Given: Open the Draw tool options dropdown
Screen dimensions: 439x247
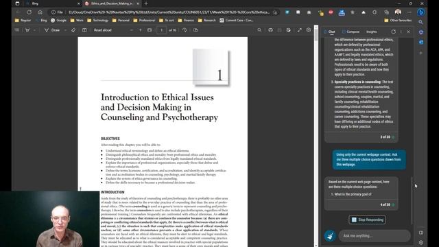Looking at the screenshot, I should click(65, 30).
